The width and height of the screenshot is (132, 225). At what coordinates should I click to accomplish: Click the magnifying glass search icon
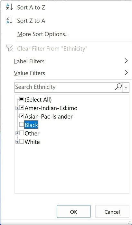coord(118,87)
